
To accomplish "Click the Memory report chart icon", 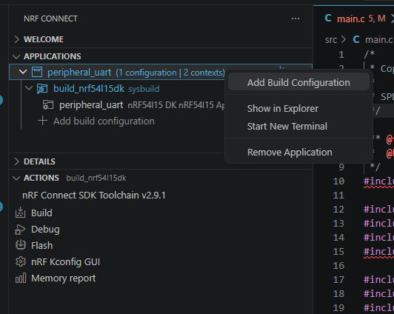I will (x=21, y=278).
